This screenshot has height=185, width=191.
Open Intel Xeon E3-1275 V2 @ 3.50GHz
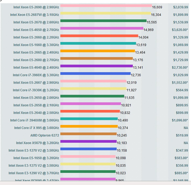34,166
